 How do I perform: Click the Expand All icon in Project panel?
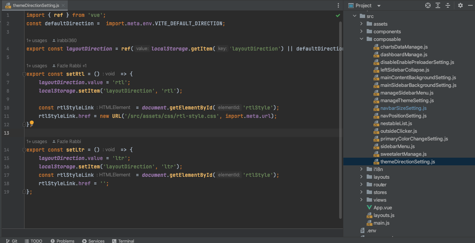[x=438, y=5]
